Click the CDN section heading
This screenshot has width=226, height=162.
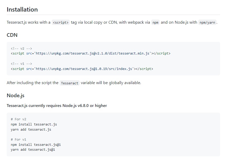pyautogui.click(x=12, y=35)
